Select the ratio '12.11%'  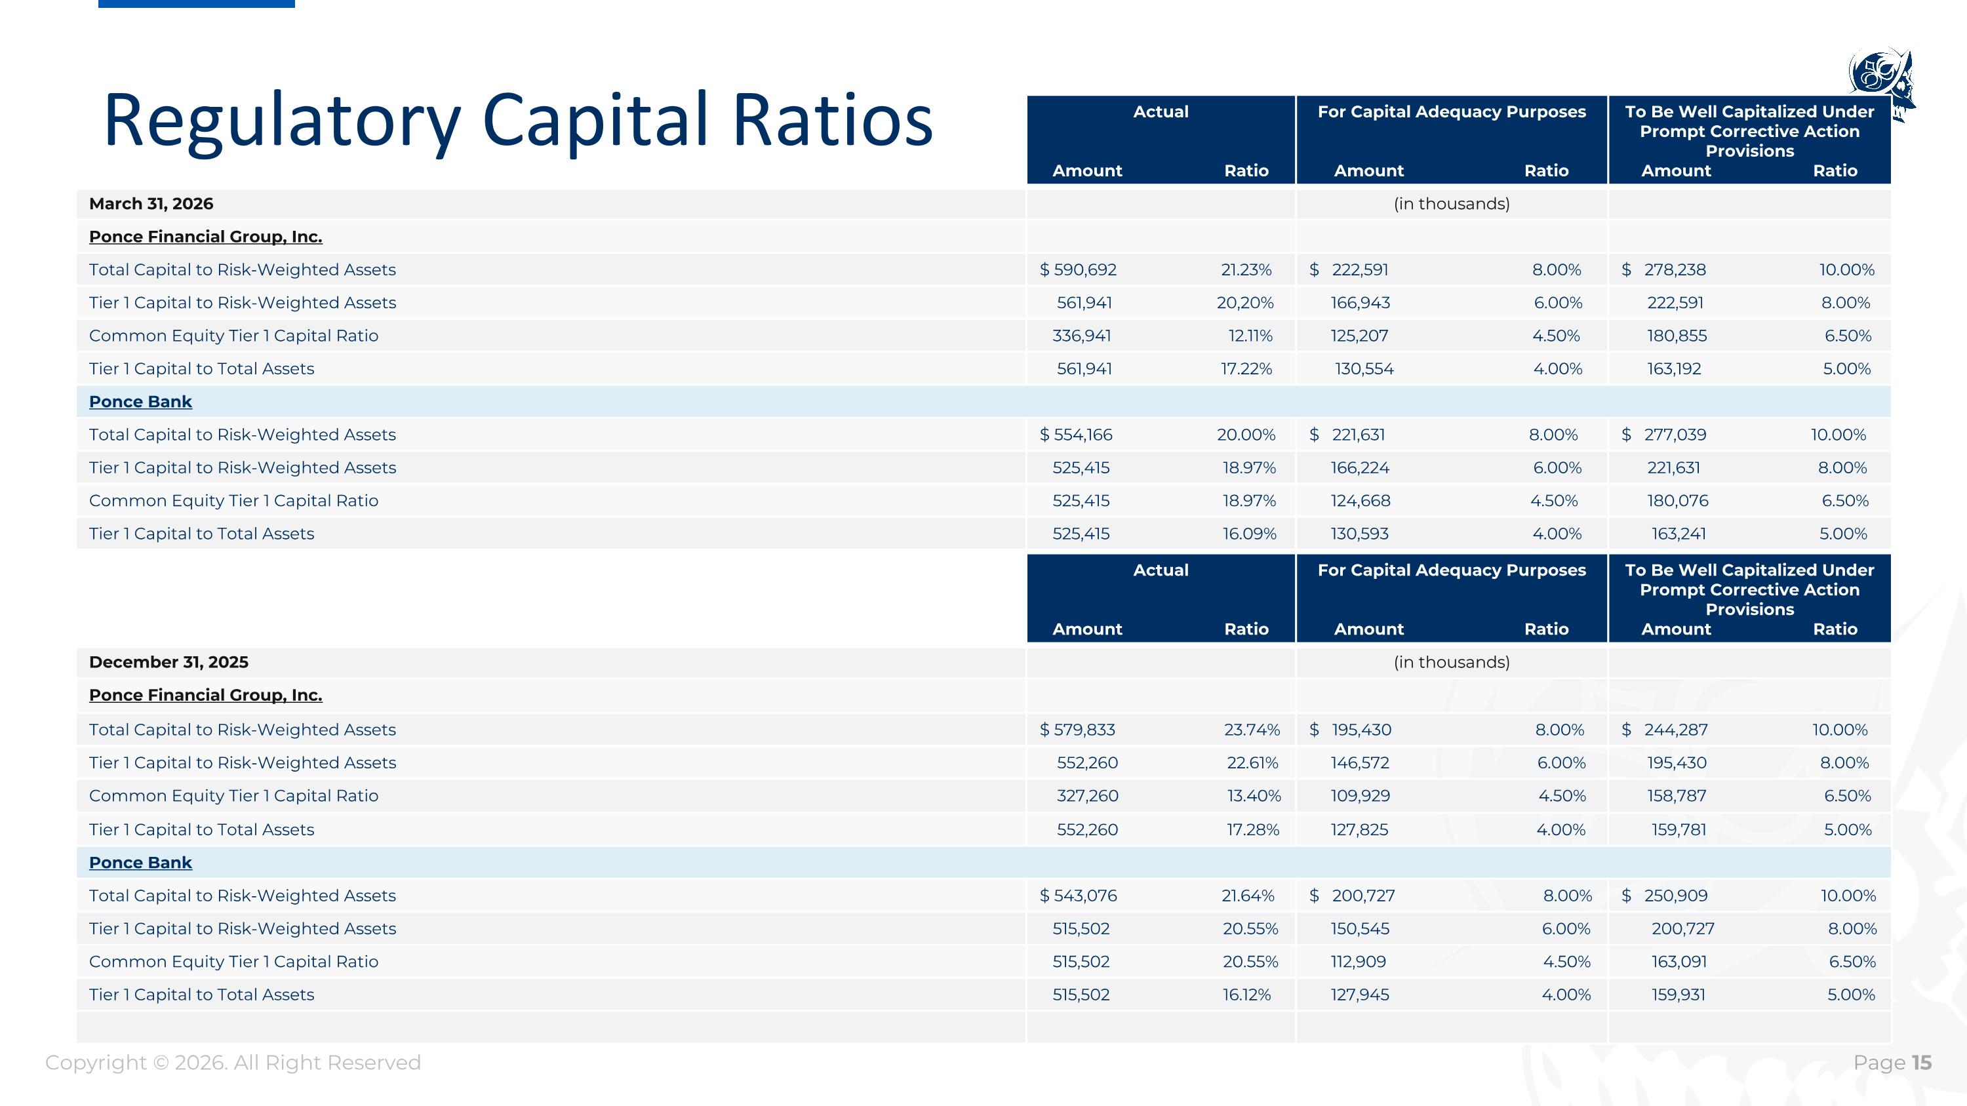(1250, 336)
